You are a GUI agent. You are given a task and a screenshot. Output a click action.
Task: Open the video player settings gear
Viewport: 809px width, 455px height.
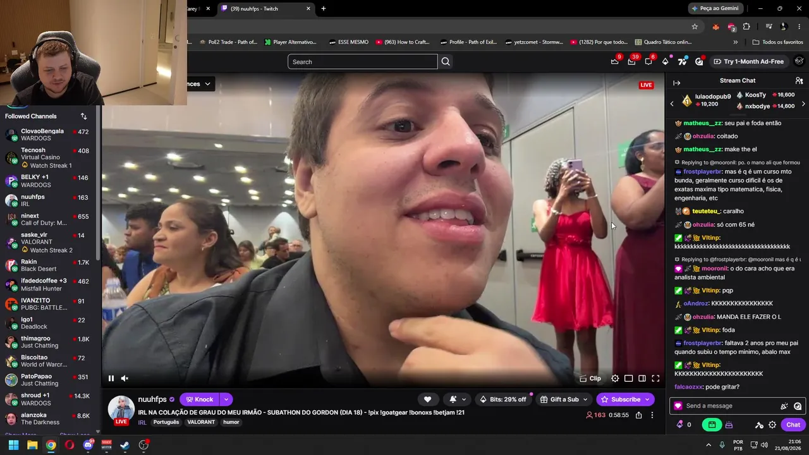(x=615, y=379)
